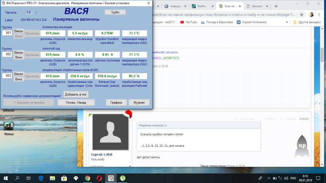
Task: Open the Windows notification center
Action: [x=318, y=178]
